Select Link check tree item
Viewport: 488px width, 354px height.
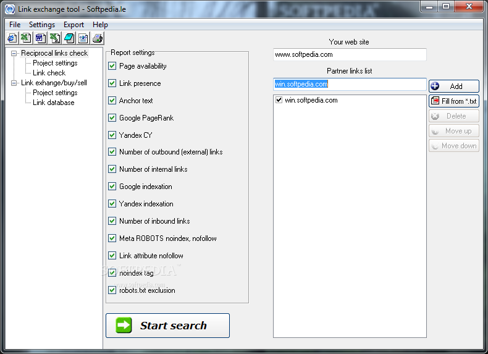click(x=49, y=73)
